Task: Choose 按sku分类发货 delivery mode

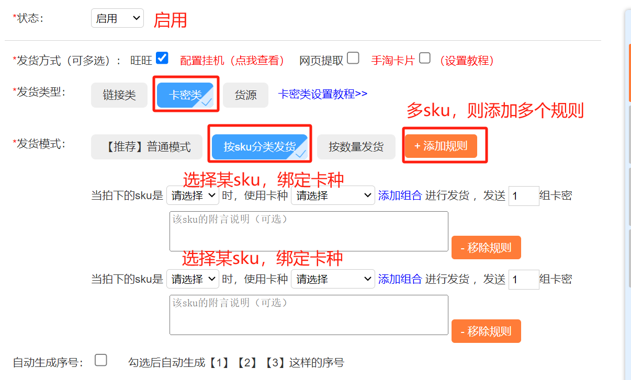Action: (260, 147)
